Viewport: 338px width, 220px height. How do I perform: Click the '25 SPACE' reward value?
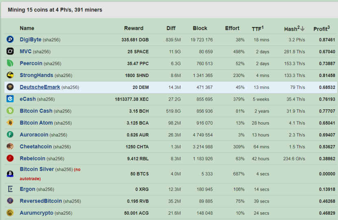point(138,52)
